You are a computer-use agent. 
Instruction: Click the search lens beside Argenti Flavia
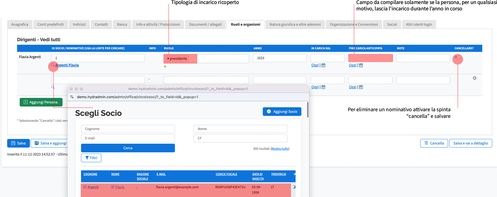(53, 65)
